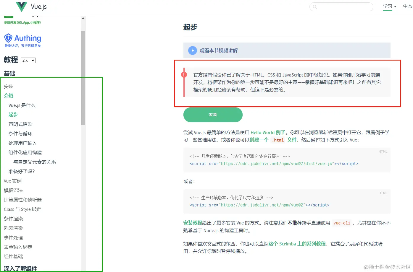The width and height of the screenshot is (413, 272).
Task: Go to 起步 sidebar section
Action: [x=13, y=115]
